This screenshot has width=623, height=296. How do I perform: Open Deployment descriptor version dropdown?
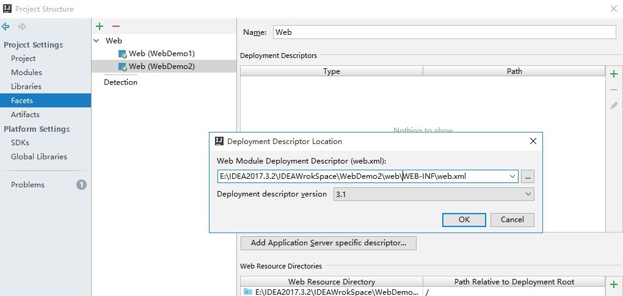(528, 194)
